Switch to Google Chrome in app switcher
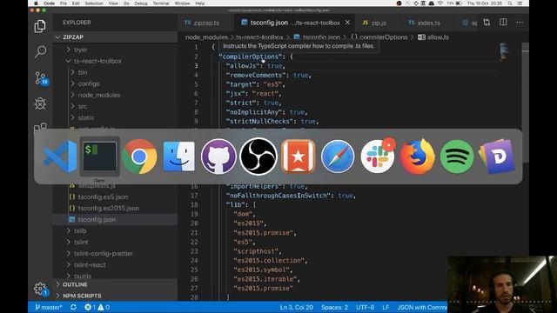Image resolution: width=557 pixels, height=313 pixels. click(139, 156)
